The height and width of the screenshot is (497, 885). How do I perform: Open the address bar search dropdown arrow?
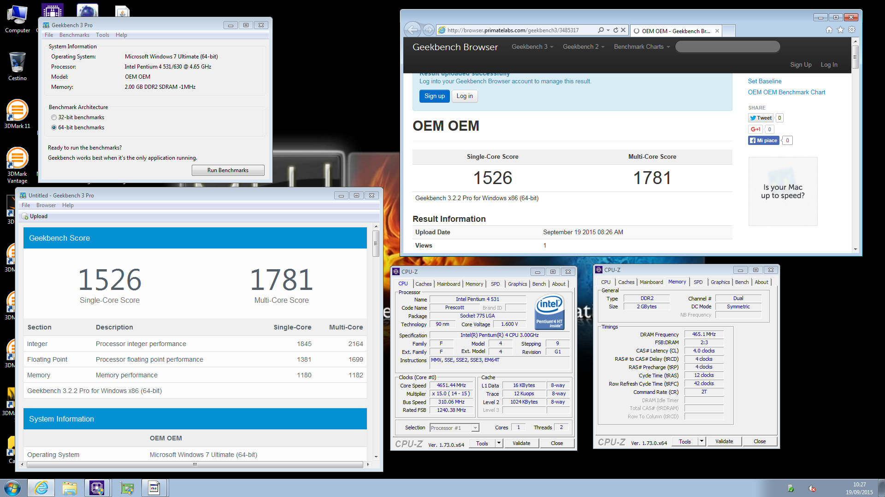point(608,30)
